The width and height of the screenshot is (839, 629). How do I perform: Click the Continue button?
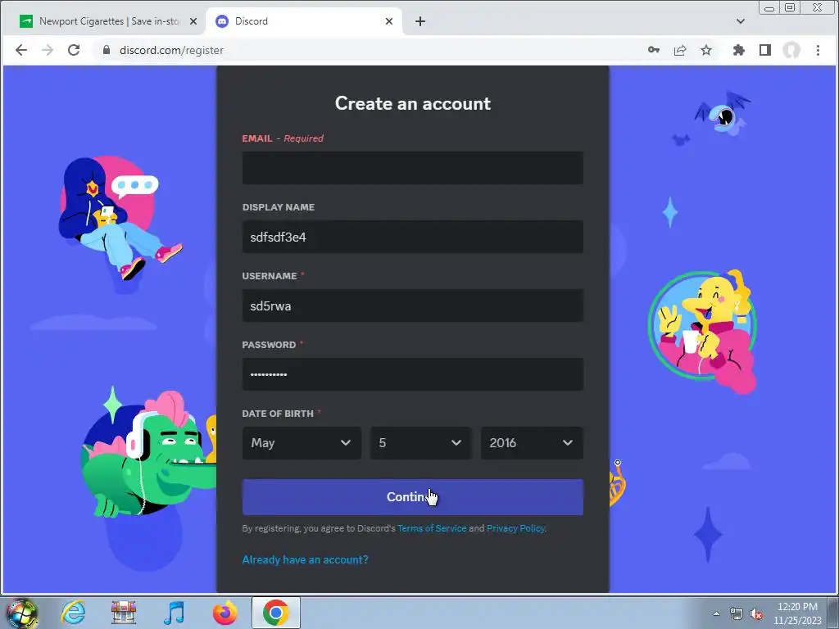point(413,497)
